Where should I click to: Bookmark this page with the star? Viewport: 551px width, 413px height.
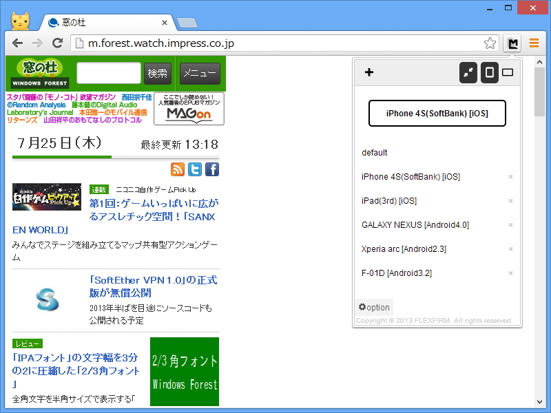490,43
